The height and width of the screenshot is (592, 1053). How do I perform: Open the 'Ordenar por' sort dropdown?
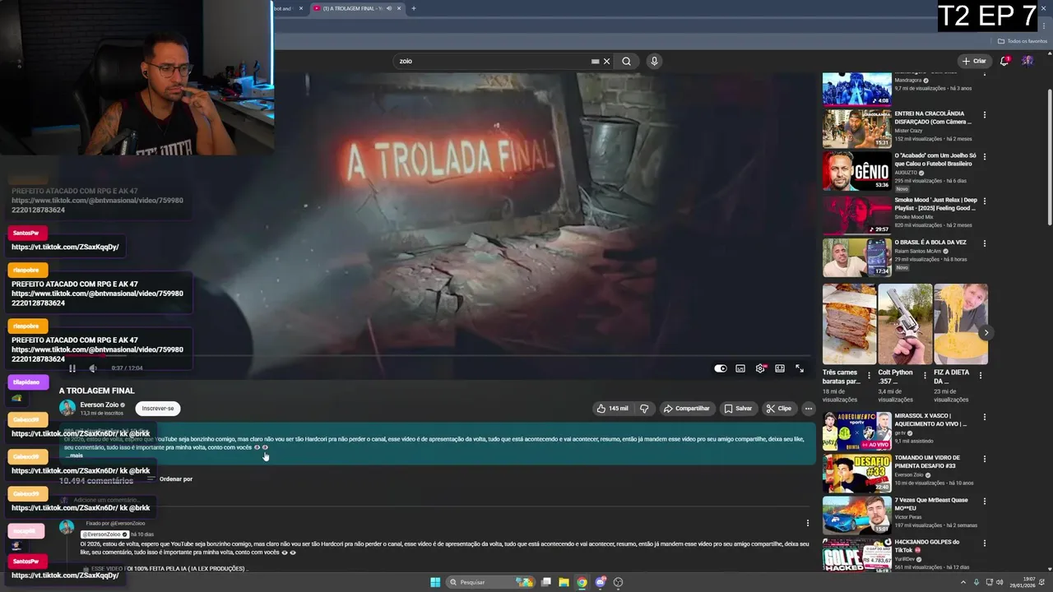pyautogui.click(x=169, y=479)
